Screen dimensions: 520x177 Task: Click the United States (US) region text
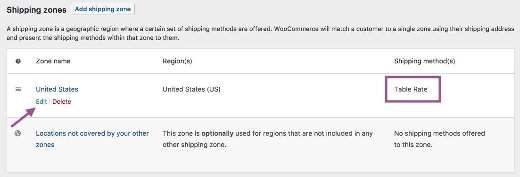click(x=192, y=89)
